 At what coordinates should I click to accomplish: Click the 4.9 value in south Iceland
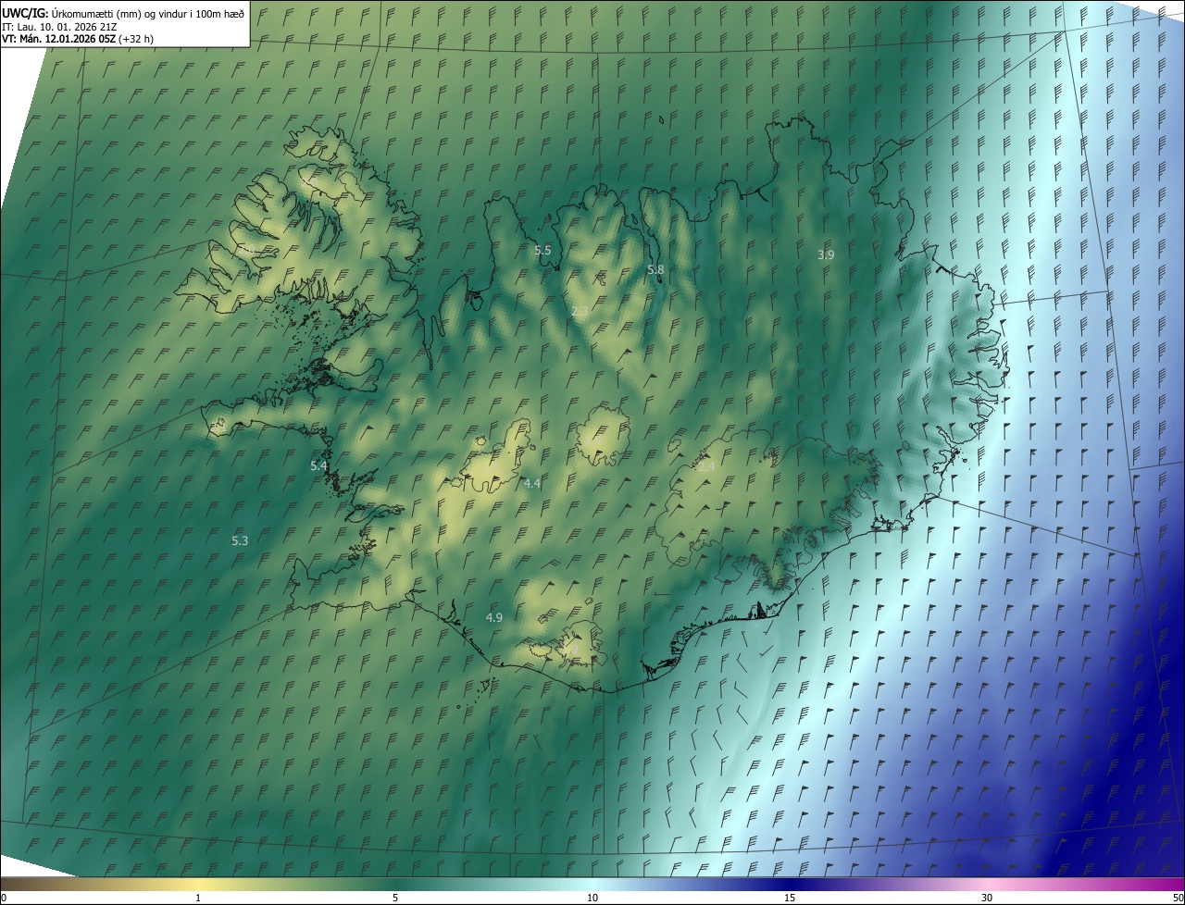coord(494,617)
